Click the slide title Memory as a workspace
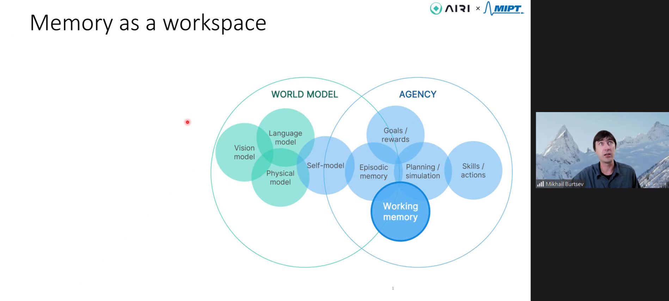 pyautogui.click(x=148, y=23)
